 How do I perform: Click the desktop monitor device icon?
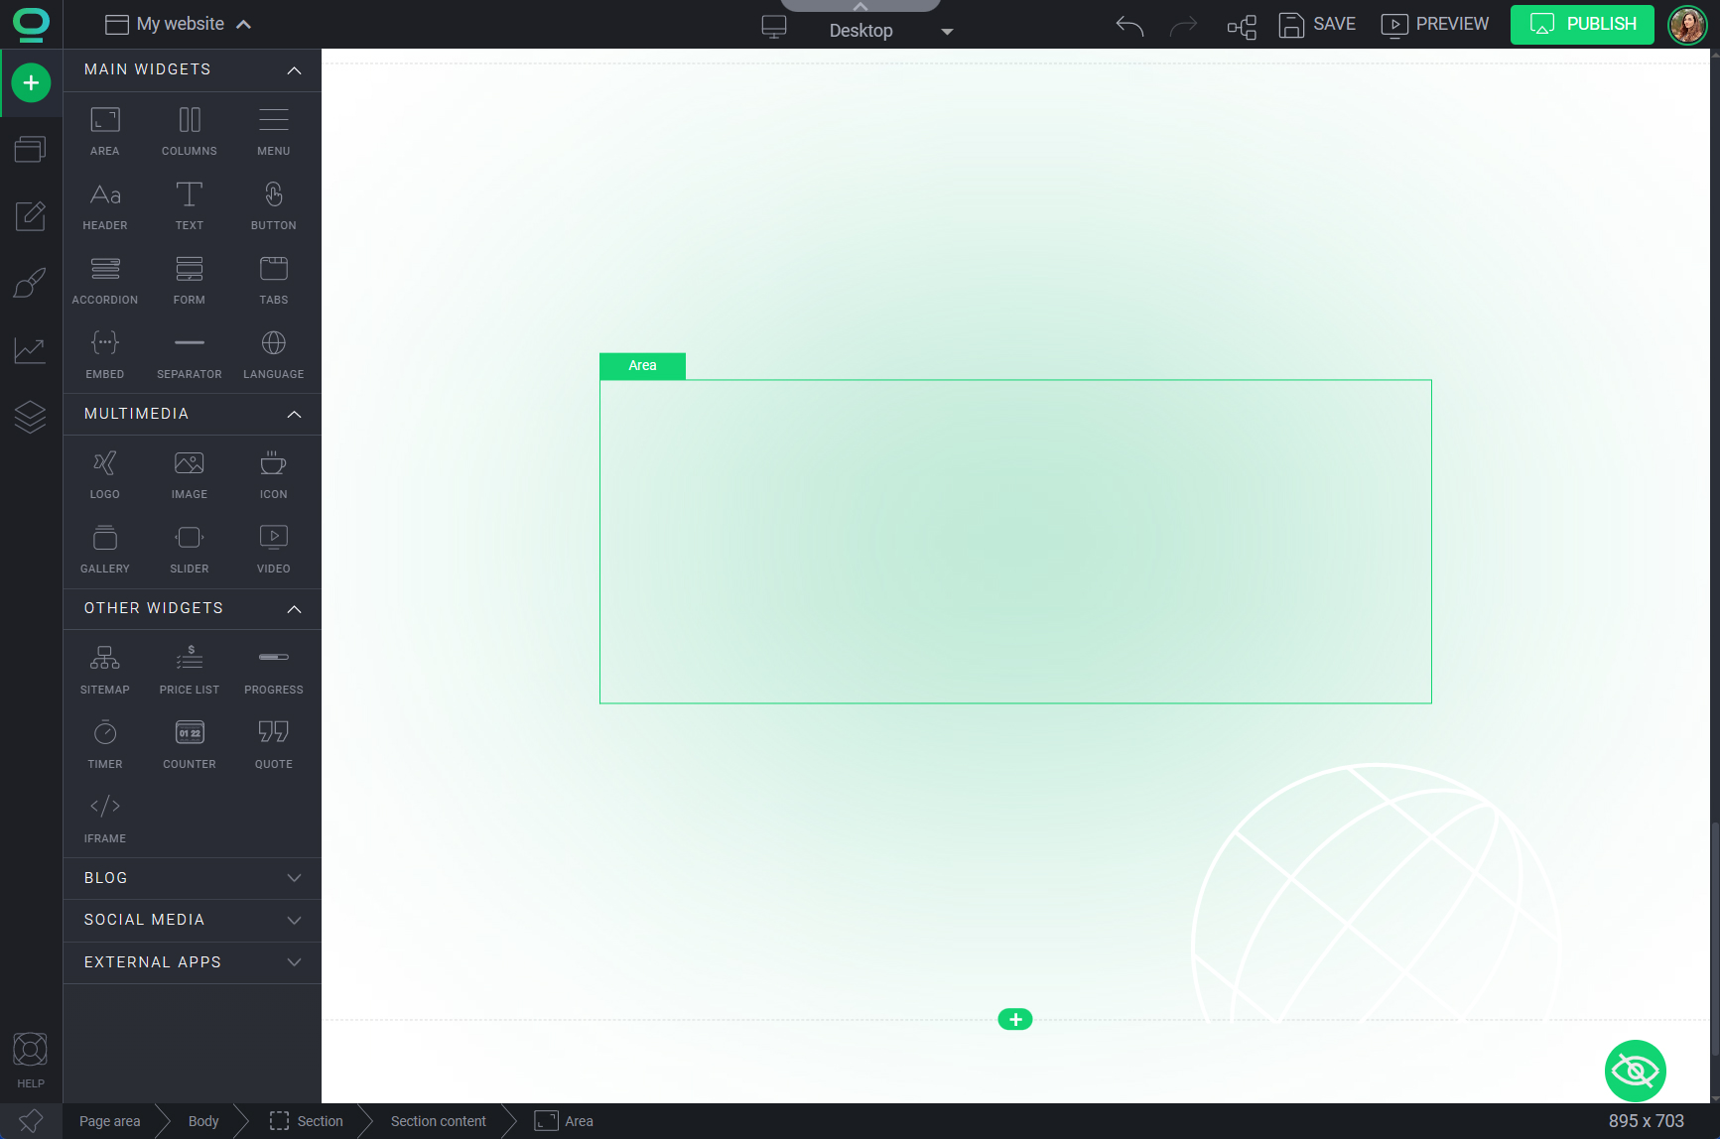[774, 27]
